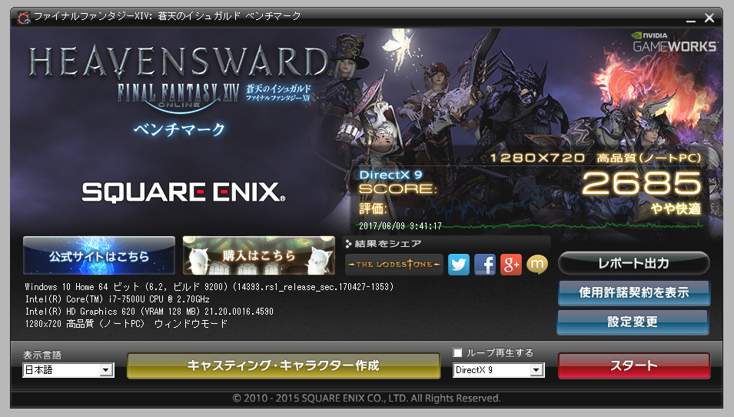
Task: Open the purchase banner (購入はこちら)
Action: 259,255
